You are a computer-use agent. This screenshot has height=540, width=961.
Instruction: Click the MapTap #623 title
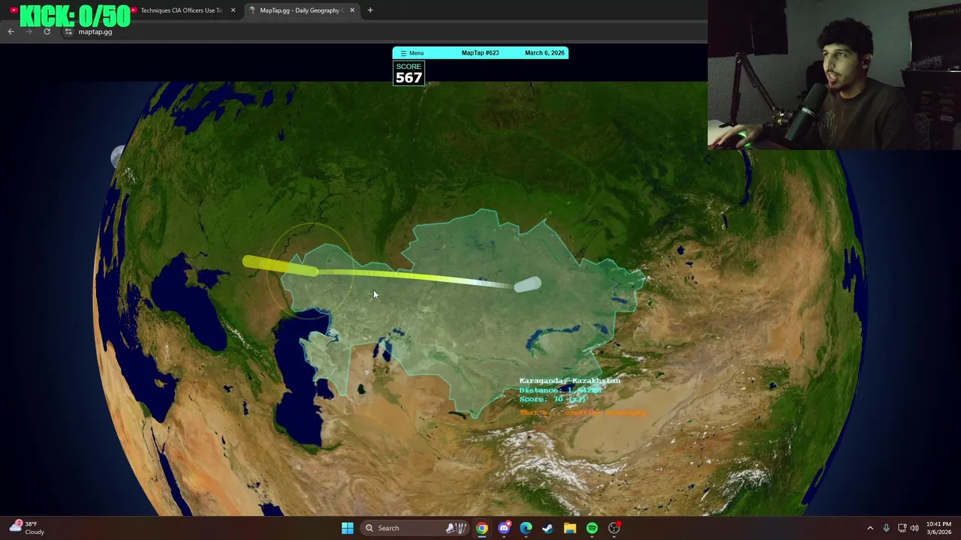480,53
